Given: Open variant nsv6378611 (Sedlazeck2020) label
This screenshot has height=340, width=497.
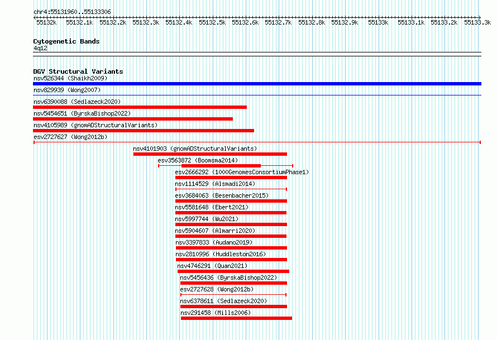Looking at the screenshot, I should point(223,301).
